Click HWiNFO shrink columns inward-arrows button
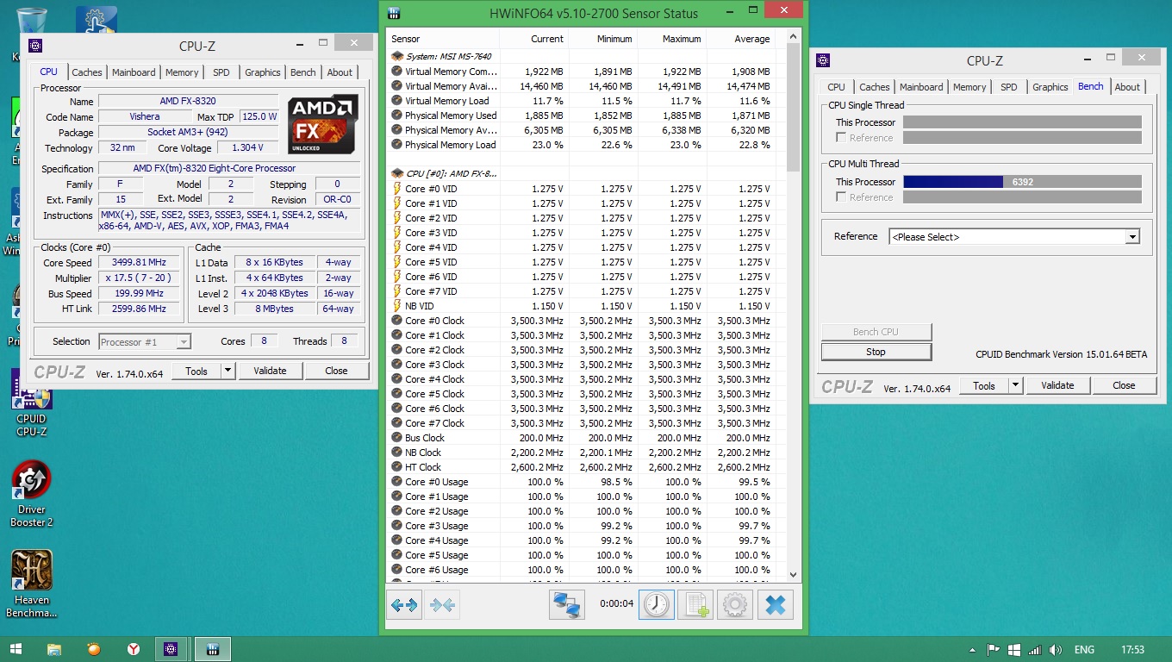This screenshot has height=662, width=1172. 443,604
